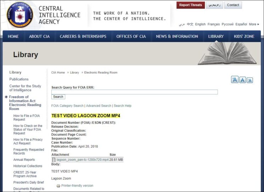Click the Report Threats button
264x192 pixels.
(190, 5)
